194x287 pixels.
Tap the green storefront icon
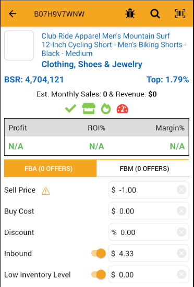(89, 108)
